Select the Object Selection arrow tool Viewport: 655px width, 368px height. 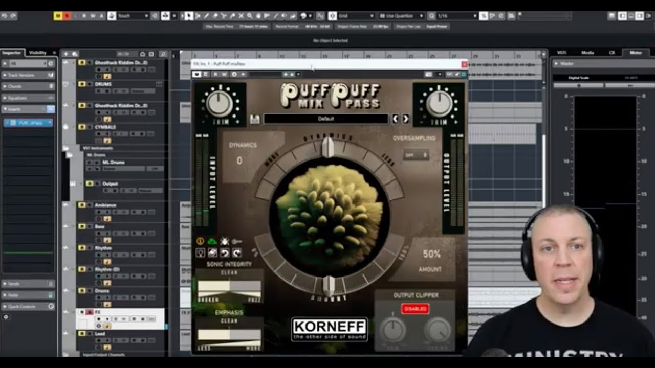[189, 16]
